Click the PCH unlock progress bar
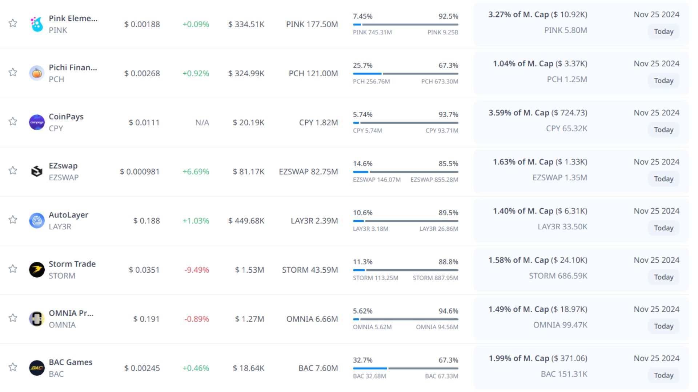This screenshot has height=392, width=698. (x=405, y=74)
